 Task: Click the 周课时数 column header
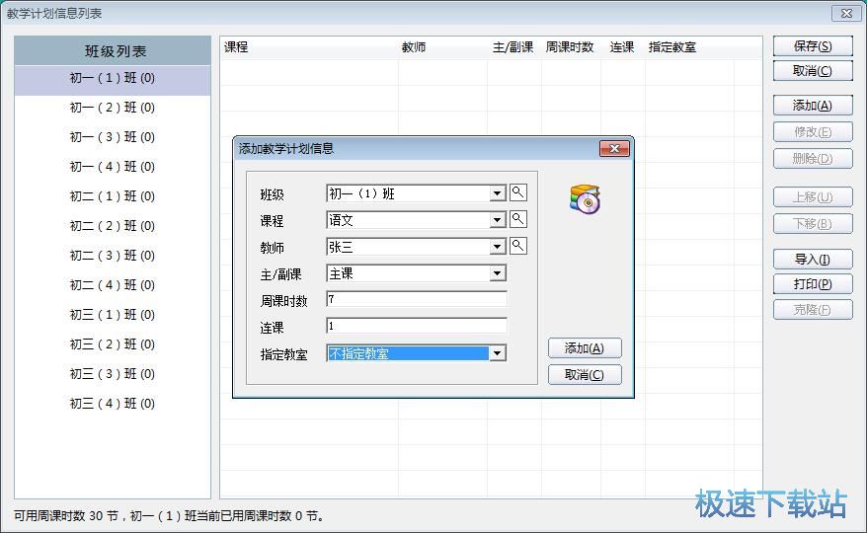pos(570,47)
